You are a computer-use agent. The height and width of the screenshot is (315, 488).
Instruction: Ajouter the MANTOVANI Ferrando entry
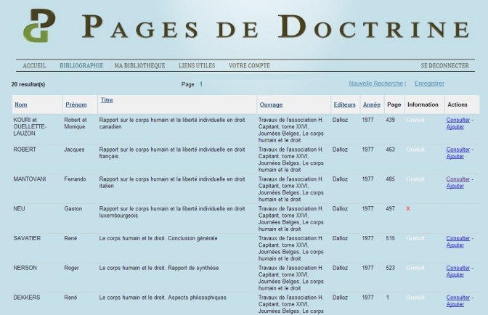(455, 186)
